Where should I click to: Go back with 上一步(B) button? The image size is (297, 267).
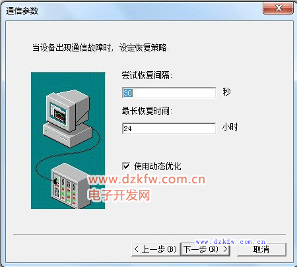pos(156,249)
